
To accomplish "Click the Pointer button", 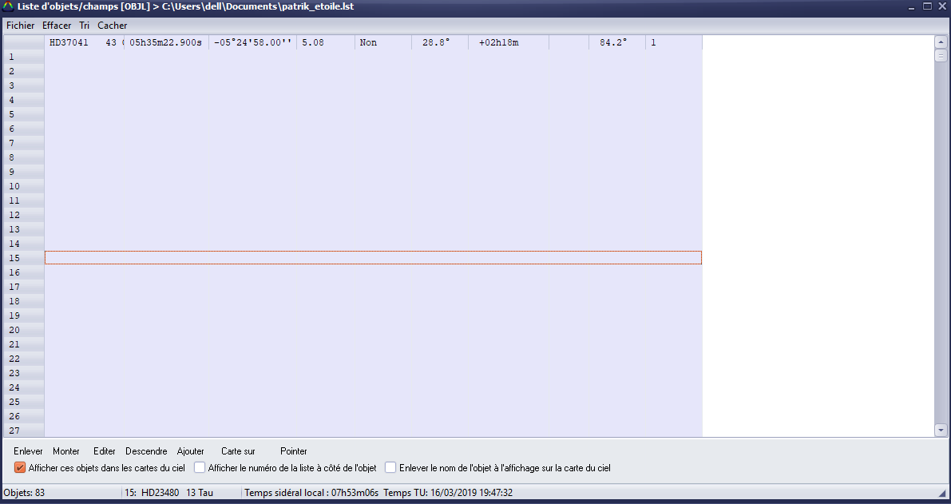I will click(294, 451).
